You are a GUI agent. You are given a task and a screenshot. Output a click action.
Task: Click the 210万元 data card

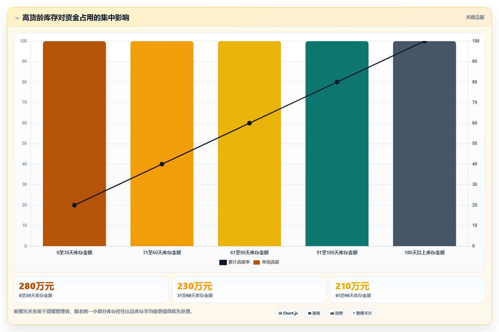[x=408, y=290]
